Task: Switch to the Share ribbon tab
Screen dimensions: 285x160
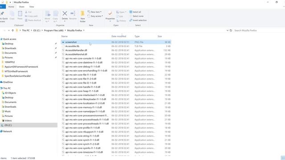Action: [22, 7]
